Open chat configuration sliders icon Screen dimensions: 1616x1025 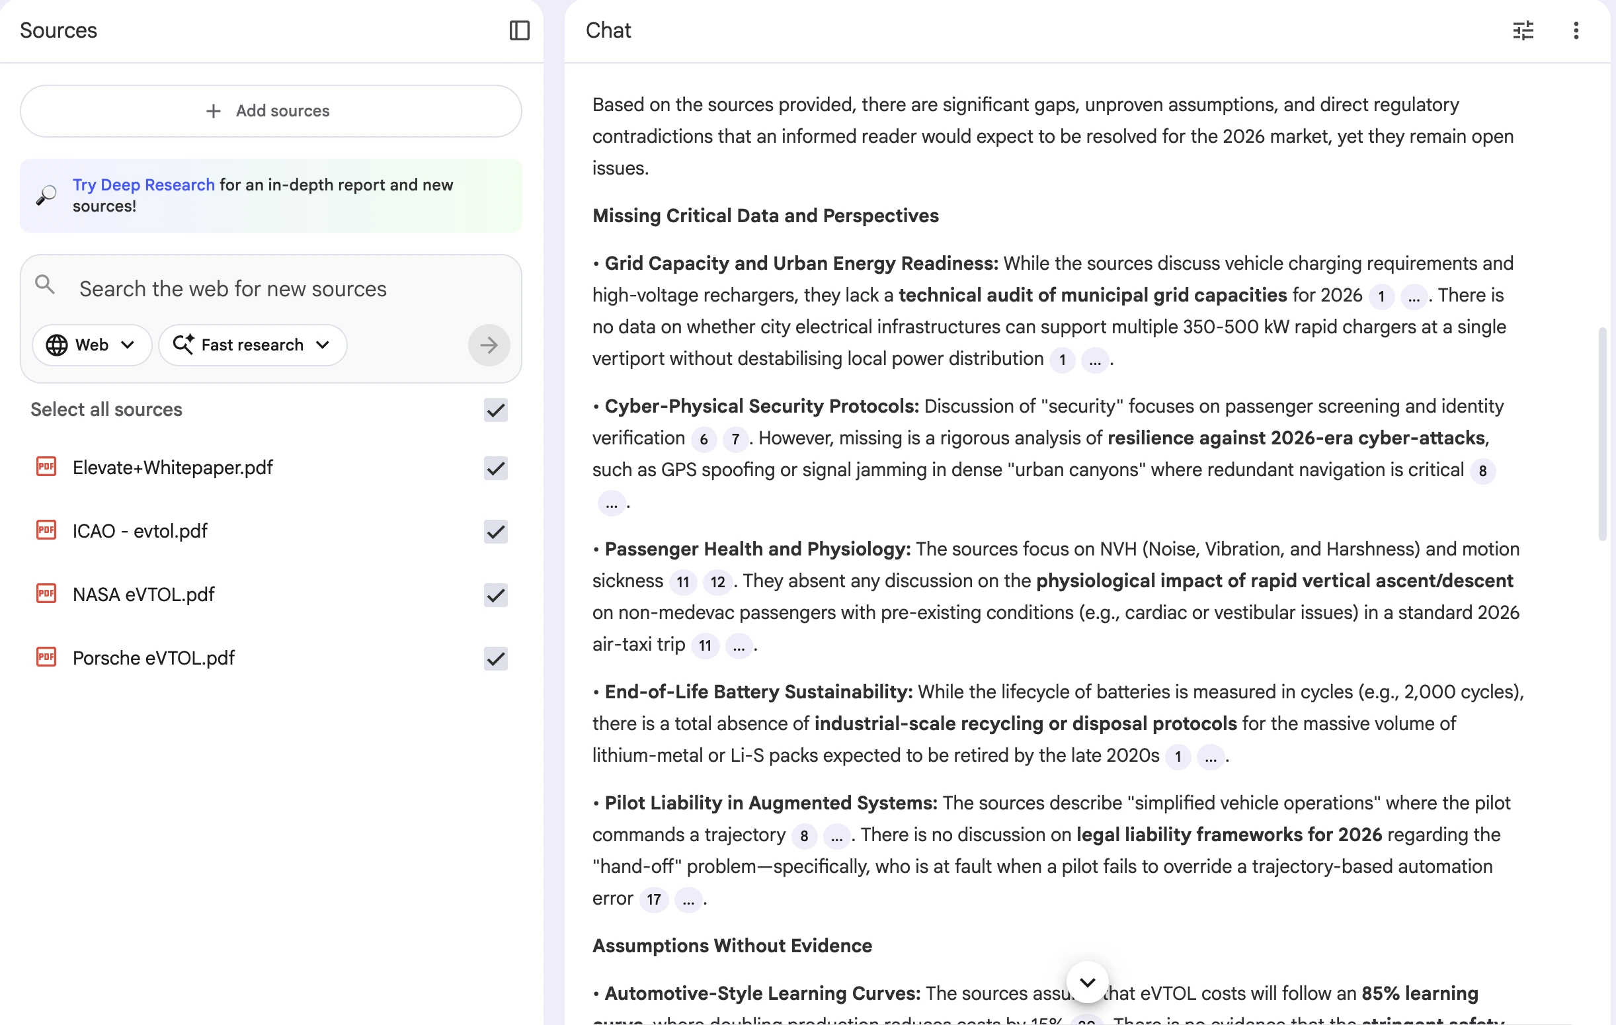click(1523, 30)
